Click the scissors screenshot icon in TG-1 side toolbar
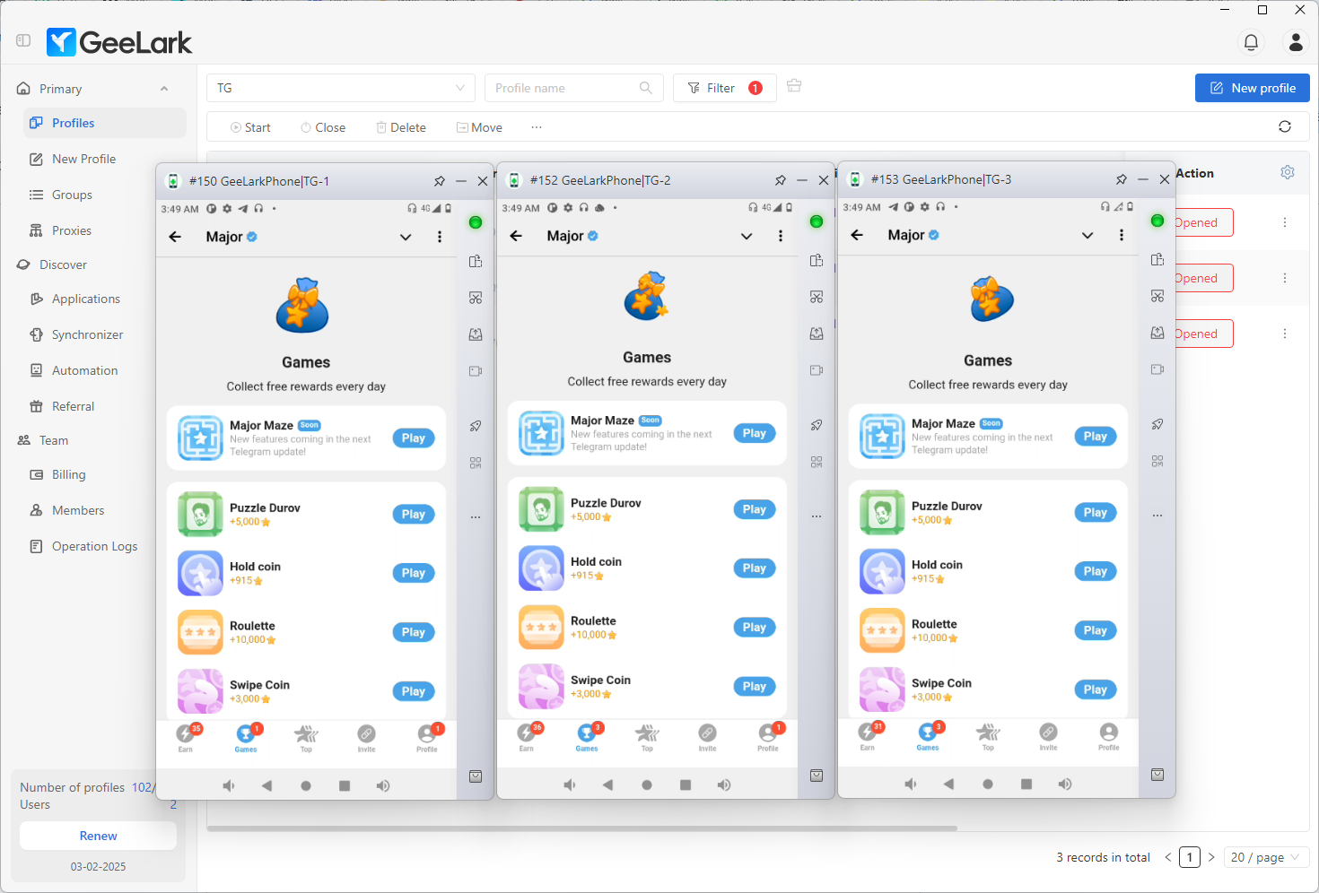Screen dimensions: 1319x893 [476, 298]
